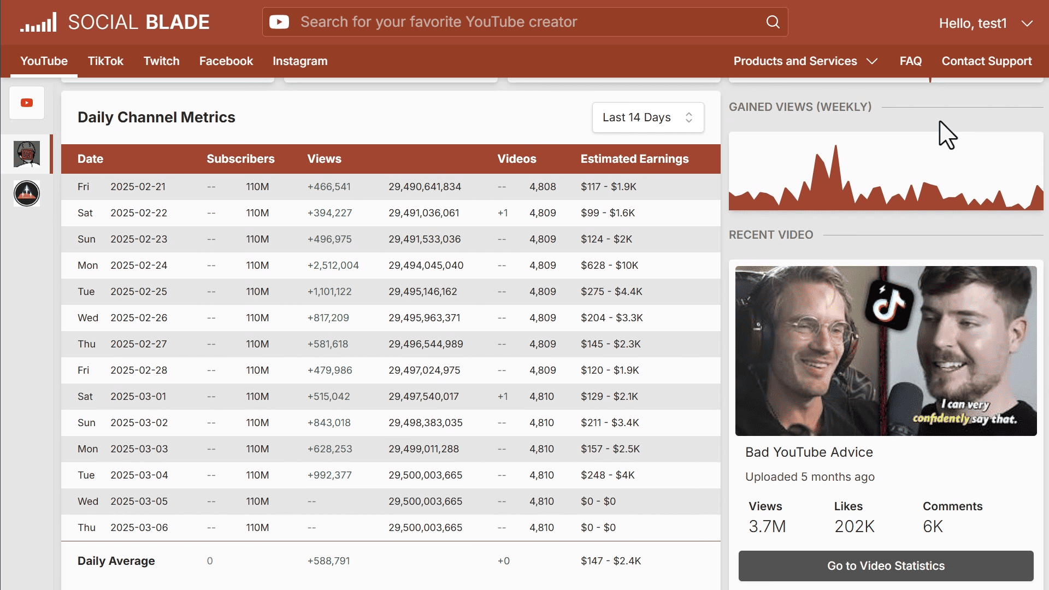Open the YouTube icon in left sidebar

coord(27,103)
